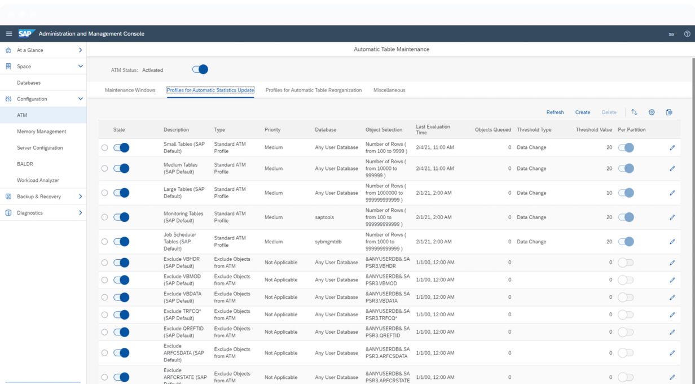Click the sort arrows icon in table toolbar
695x384 pixels.
[635, 112]
